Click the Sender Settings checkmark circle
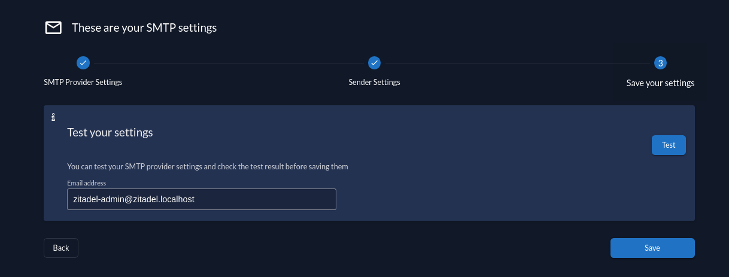729x277 pixels. [x=374, y=63]
